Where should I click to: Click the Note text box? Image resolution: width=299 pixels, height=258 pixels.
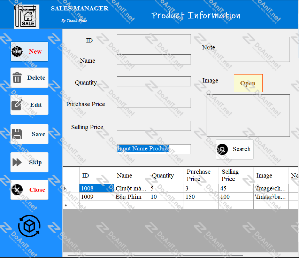point(256,49)
